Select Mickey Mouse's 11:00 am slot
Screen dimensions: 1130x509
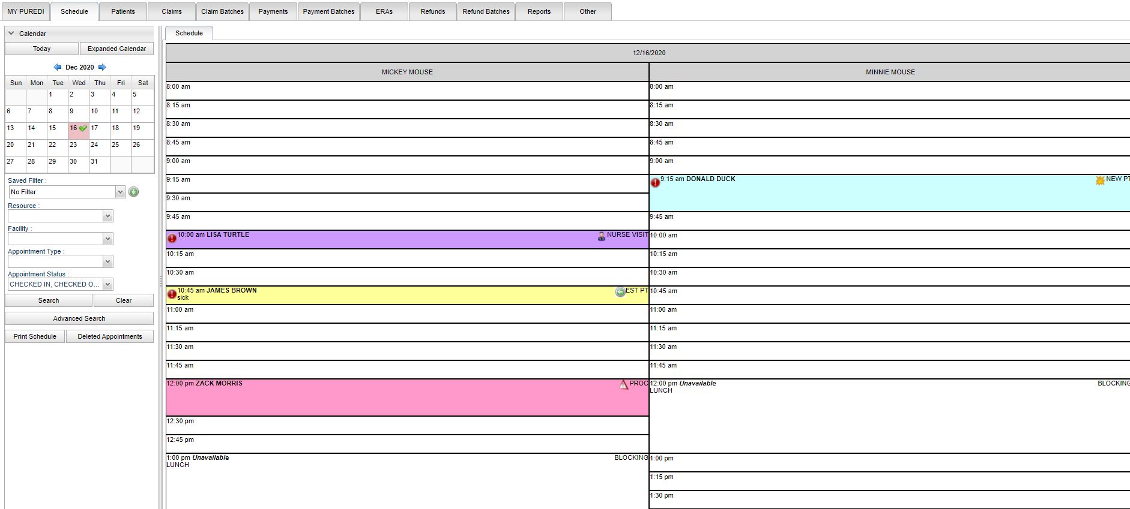tap(407, 314)
